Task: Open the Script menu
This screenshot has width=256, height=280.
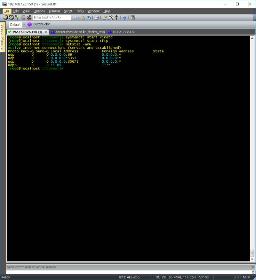Action: click(68, 11)
